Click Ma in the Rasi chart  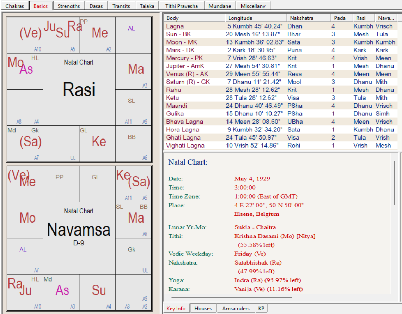click(x=136, y=69)
